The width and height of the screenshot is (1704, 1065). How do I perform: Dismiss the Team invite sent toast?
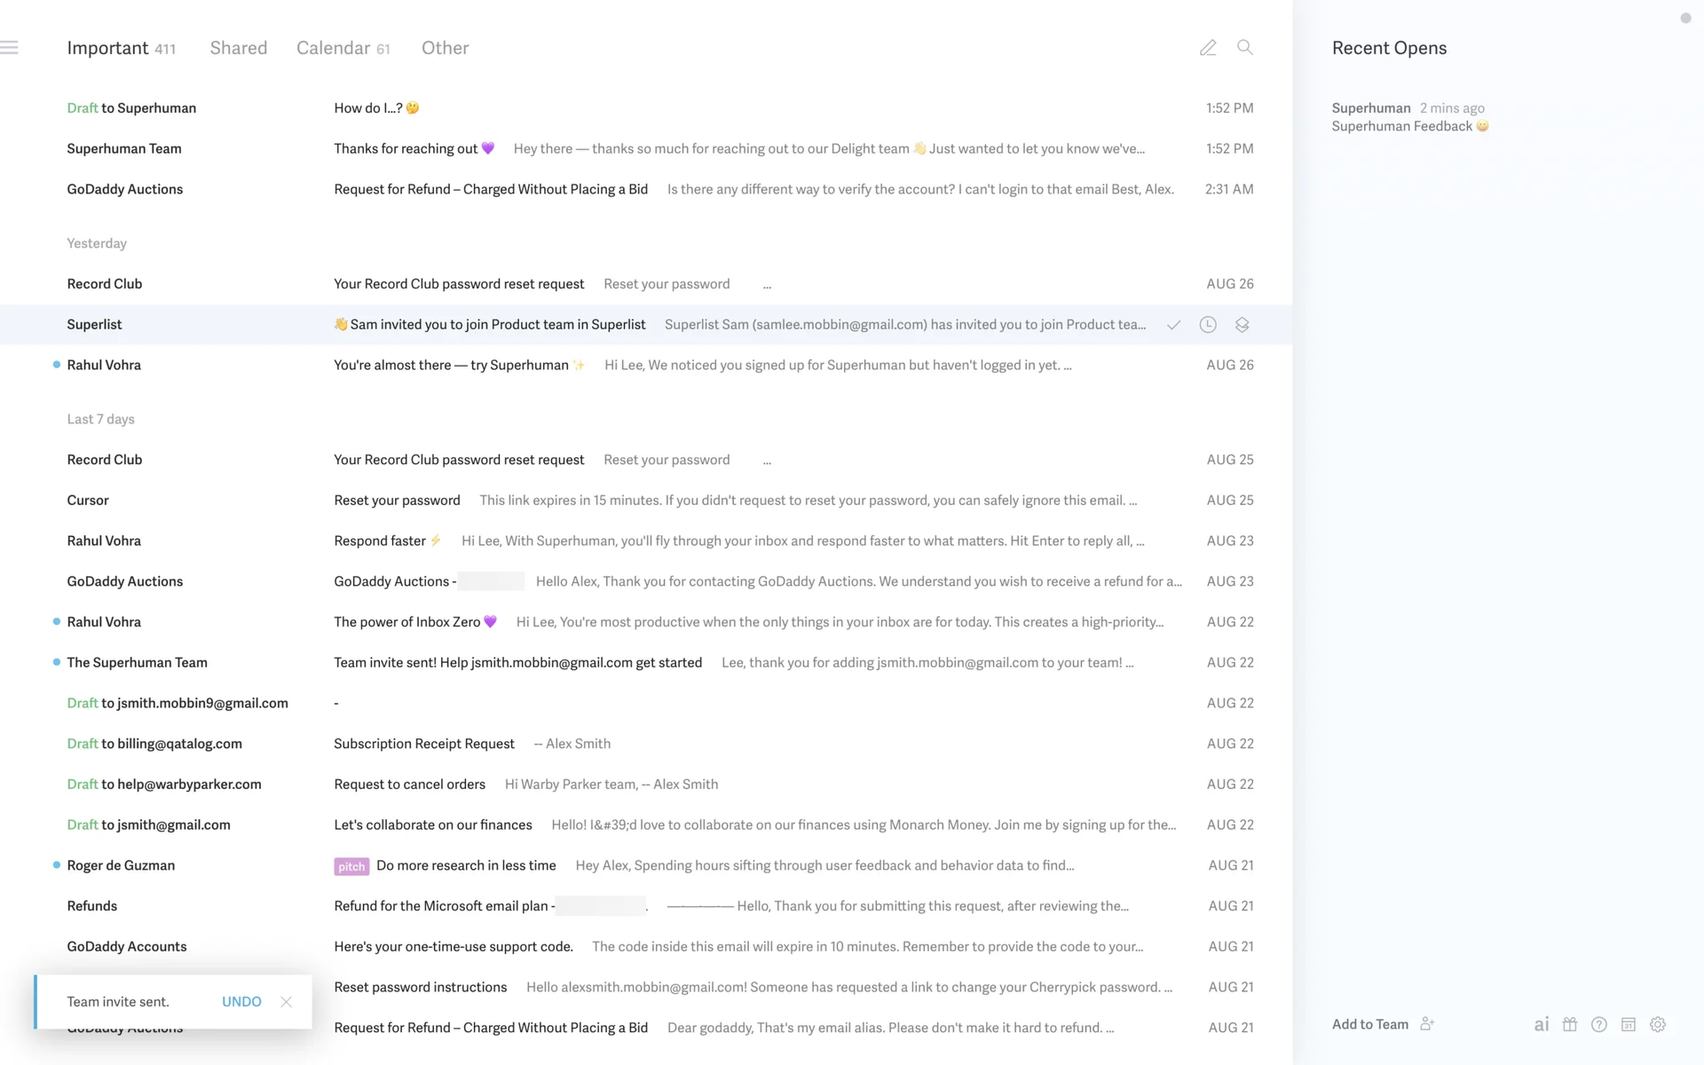click(286, 1001)
